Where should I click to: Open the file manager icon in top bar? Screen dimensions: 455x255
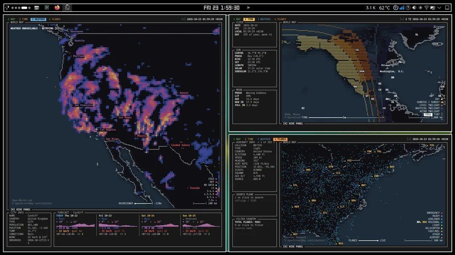pyautogui.click(x=37, y=8)
